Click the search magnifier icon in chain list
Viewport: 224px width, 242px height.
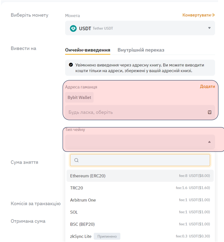tap(77, 160)
